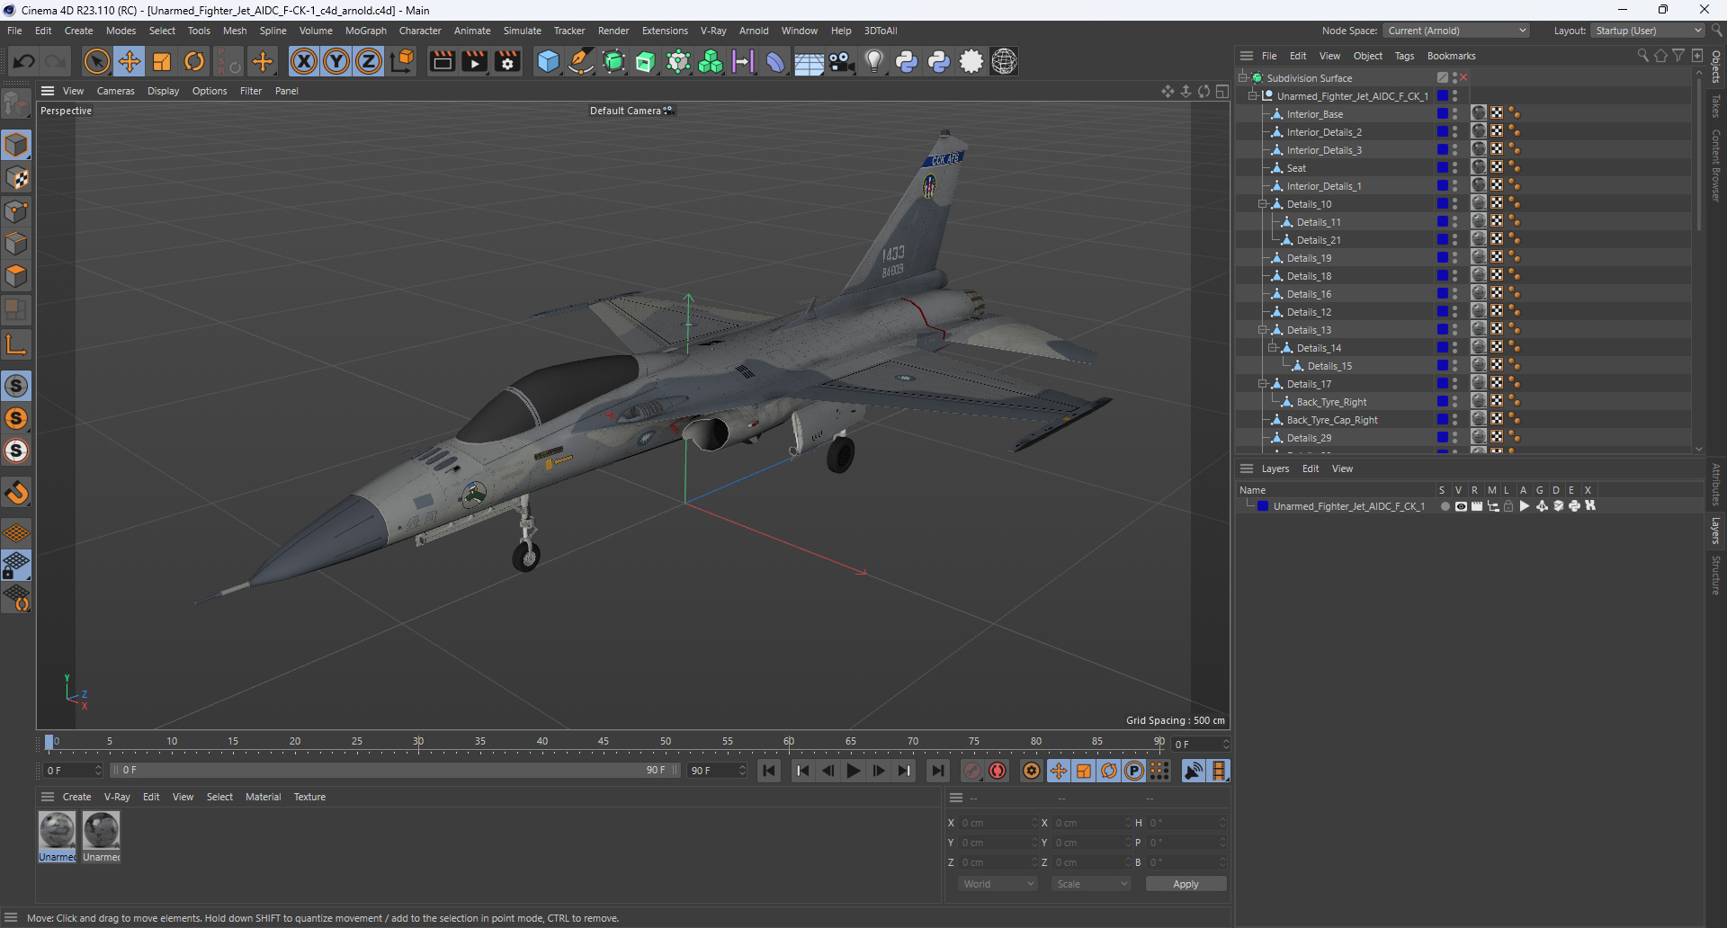
Task: Activate the Rotate tool
Action: (194, 61)
